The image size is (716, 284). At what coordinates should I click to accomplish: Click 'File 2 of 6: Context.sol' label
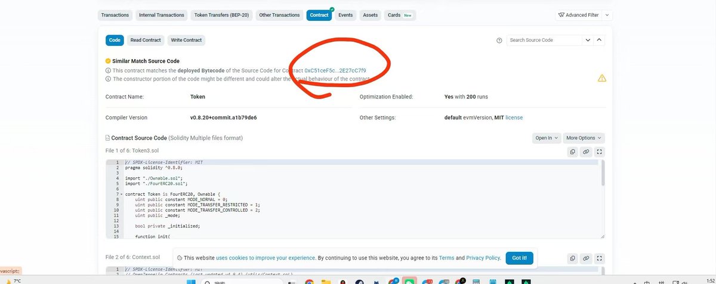132,257
